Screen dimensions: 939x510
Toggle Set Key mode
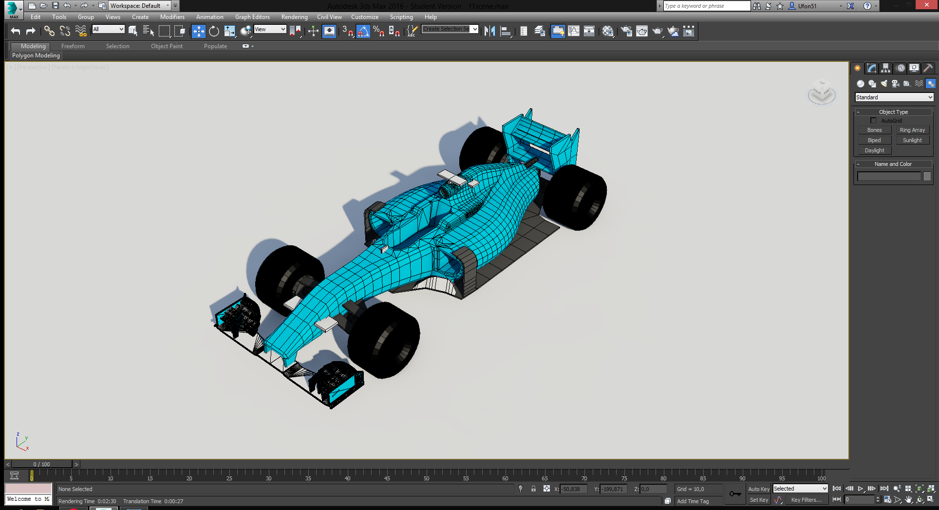click(x=759, y=500)
